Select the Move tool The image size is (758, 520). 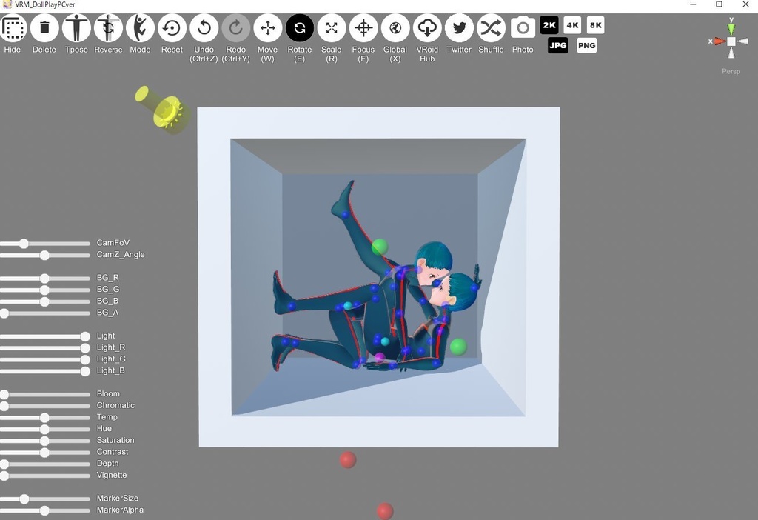pos(268,28)
